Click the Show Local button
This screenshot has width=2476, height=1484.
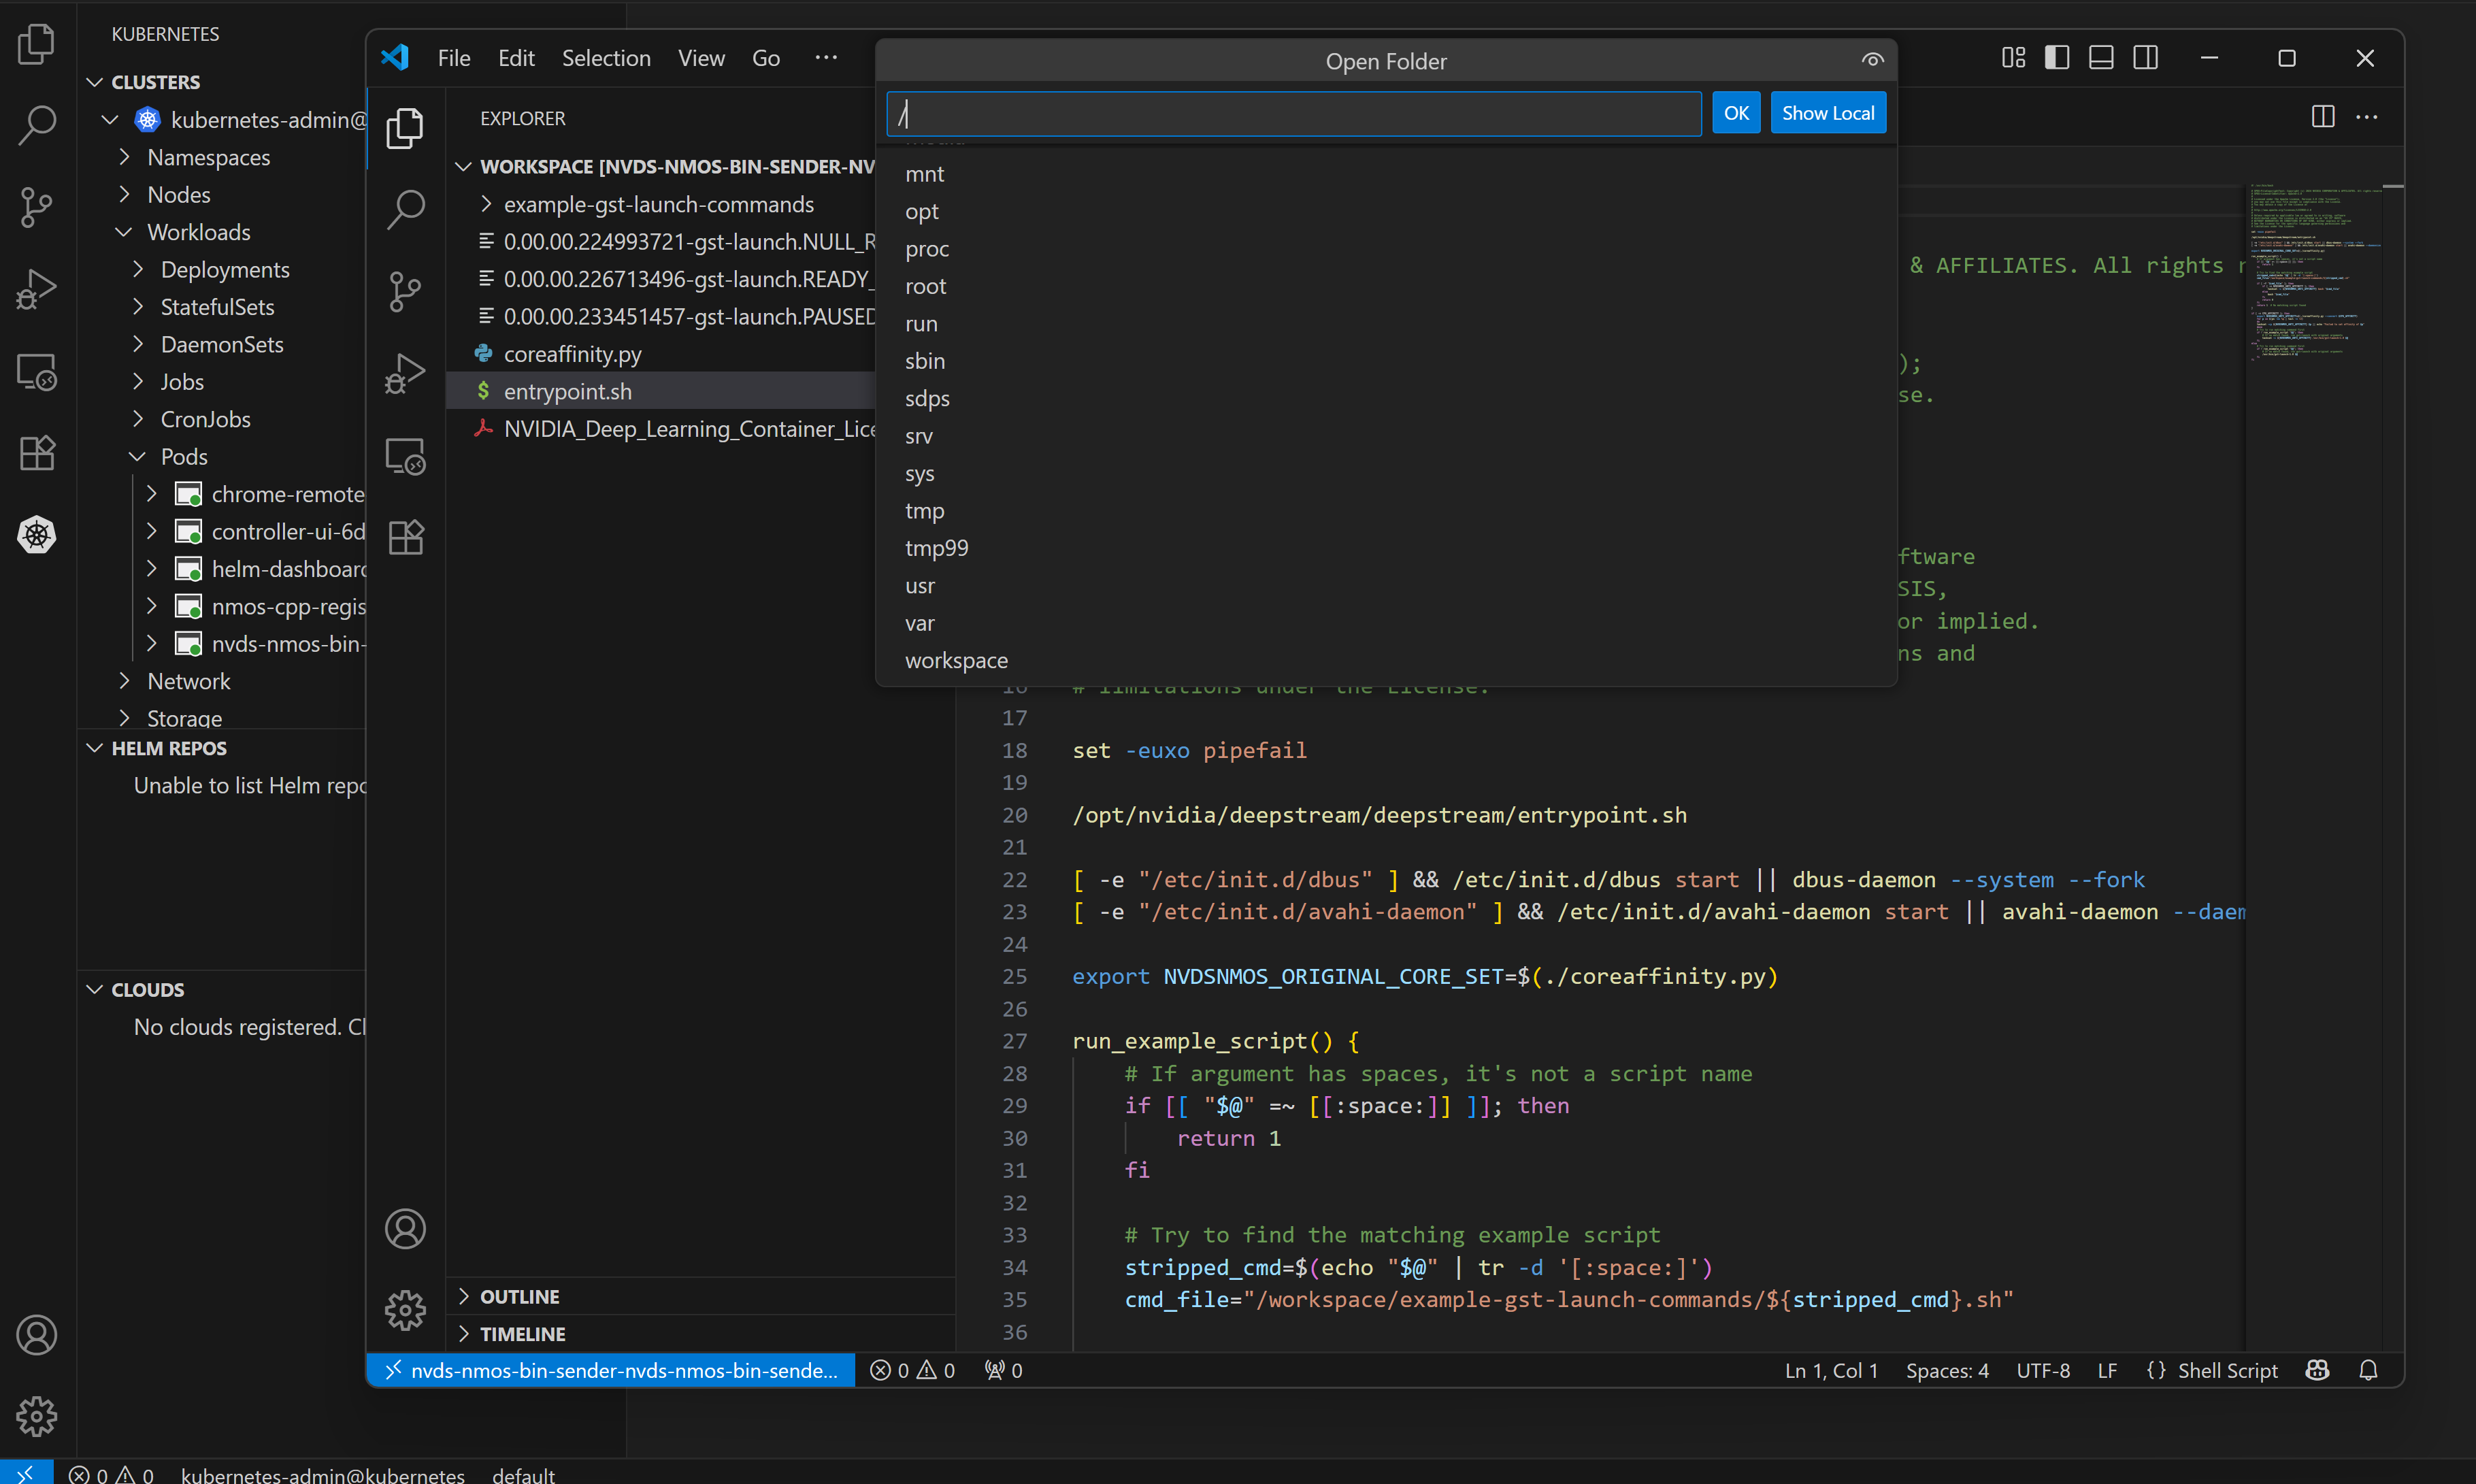[1827, 113]
